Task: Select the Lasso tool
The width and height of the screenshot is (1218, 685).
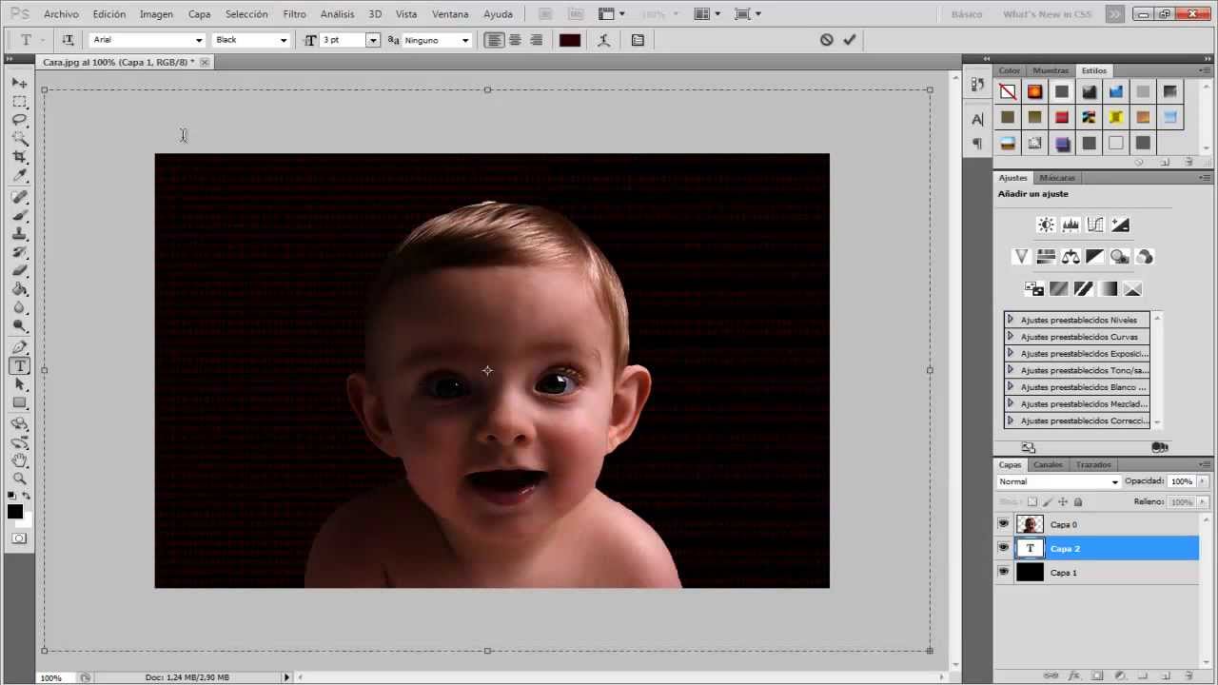Action: click(x=19, y=120)
